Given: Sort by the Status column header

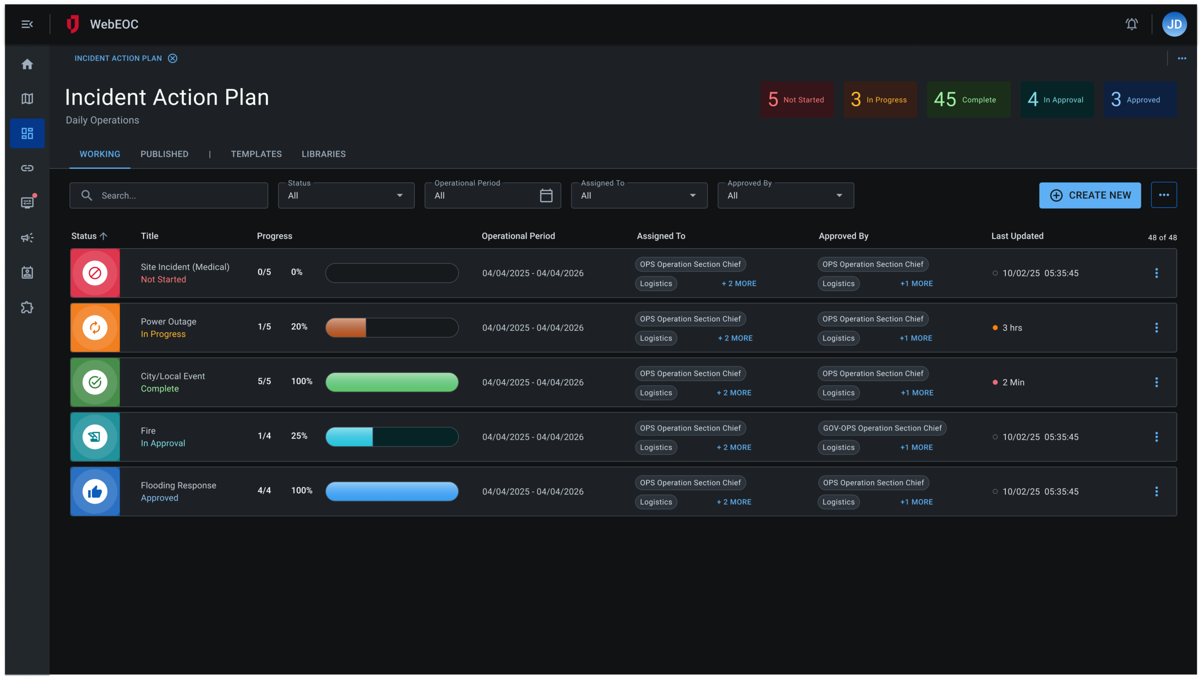Looking at the screenshot, I should click(89, 236).
